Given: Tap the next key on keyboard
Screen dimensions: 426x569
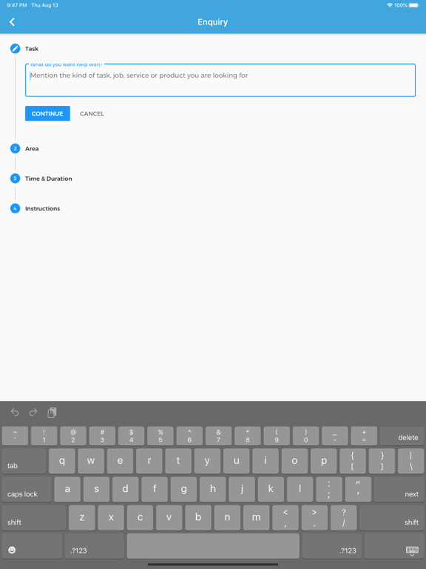Looking at the screenshot, I should click(399, 489).
